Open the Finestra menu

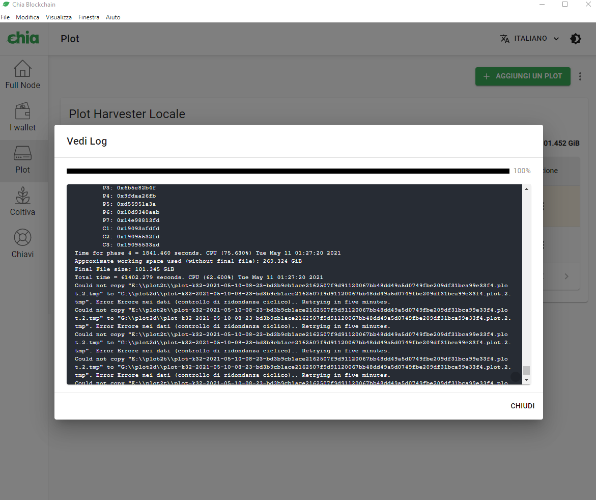point(89,17)
